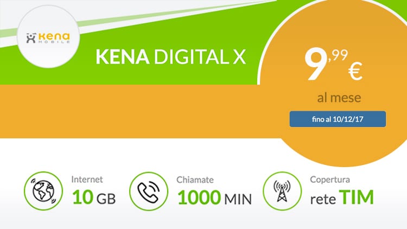
Task: Click the 'Chiamate' label
Action: click(195, 180)
